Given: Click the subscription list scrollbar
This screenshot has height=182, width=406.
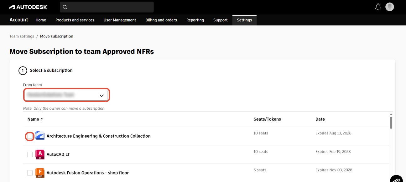Looking at the screenshot, I should [391, 123].
